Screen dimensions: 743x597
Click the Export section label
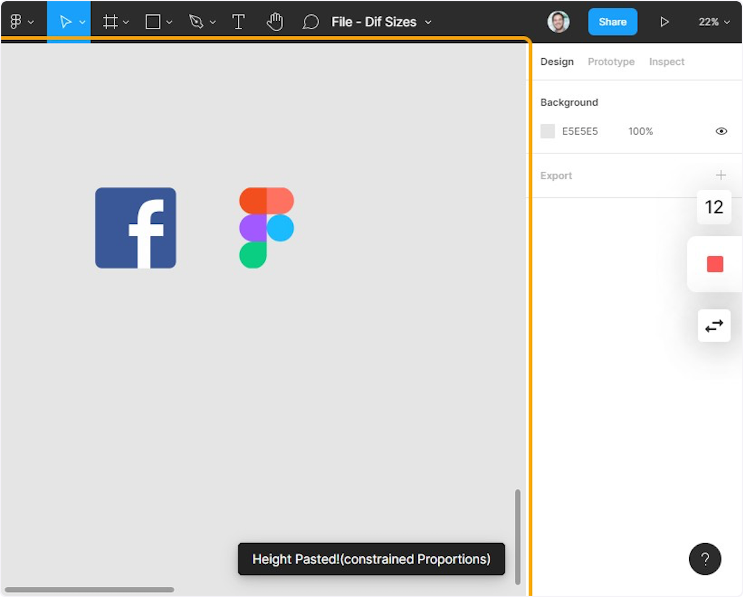556,176
